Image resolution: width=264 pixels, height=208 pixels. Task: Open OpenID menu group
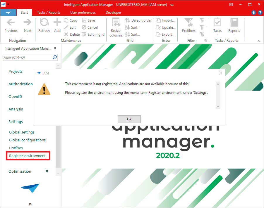[15, 97]
